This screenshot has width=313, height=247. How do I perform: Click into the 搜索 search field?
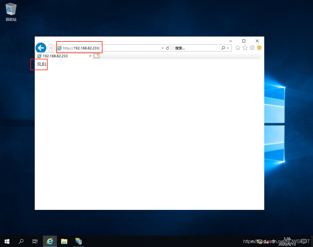tap(196, 48)
